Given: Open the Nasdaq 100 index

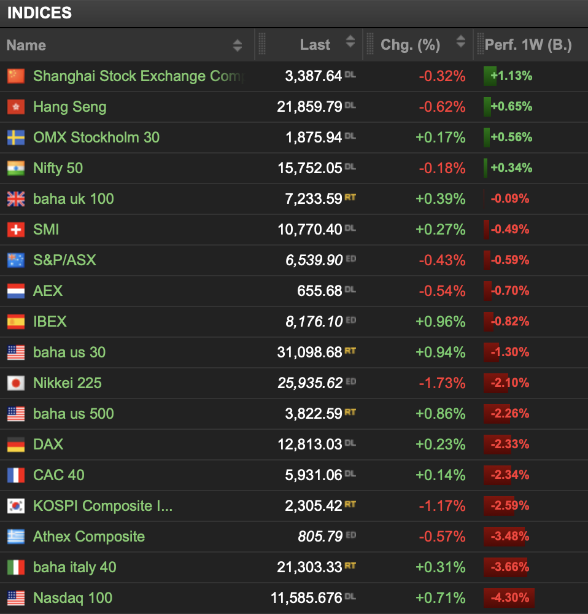Looking at the screenshot, I should (73, 598).
